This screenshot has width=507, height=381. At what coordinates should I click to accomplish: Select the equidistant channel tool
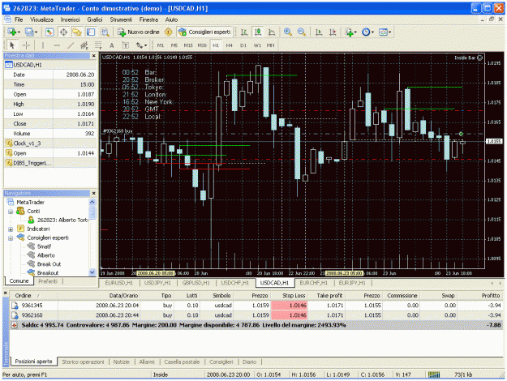tap(84, 45)
